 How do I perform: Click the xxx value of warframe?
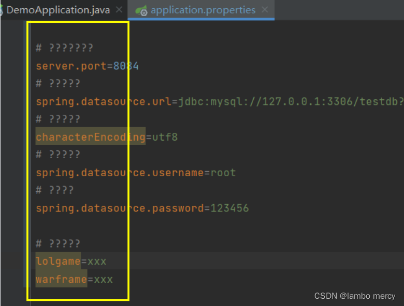(x=103, y=280)
